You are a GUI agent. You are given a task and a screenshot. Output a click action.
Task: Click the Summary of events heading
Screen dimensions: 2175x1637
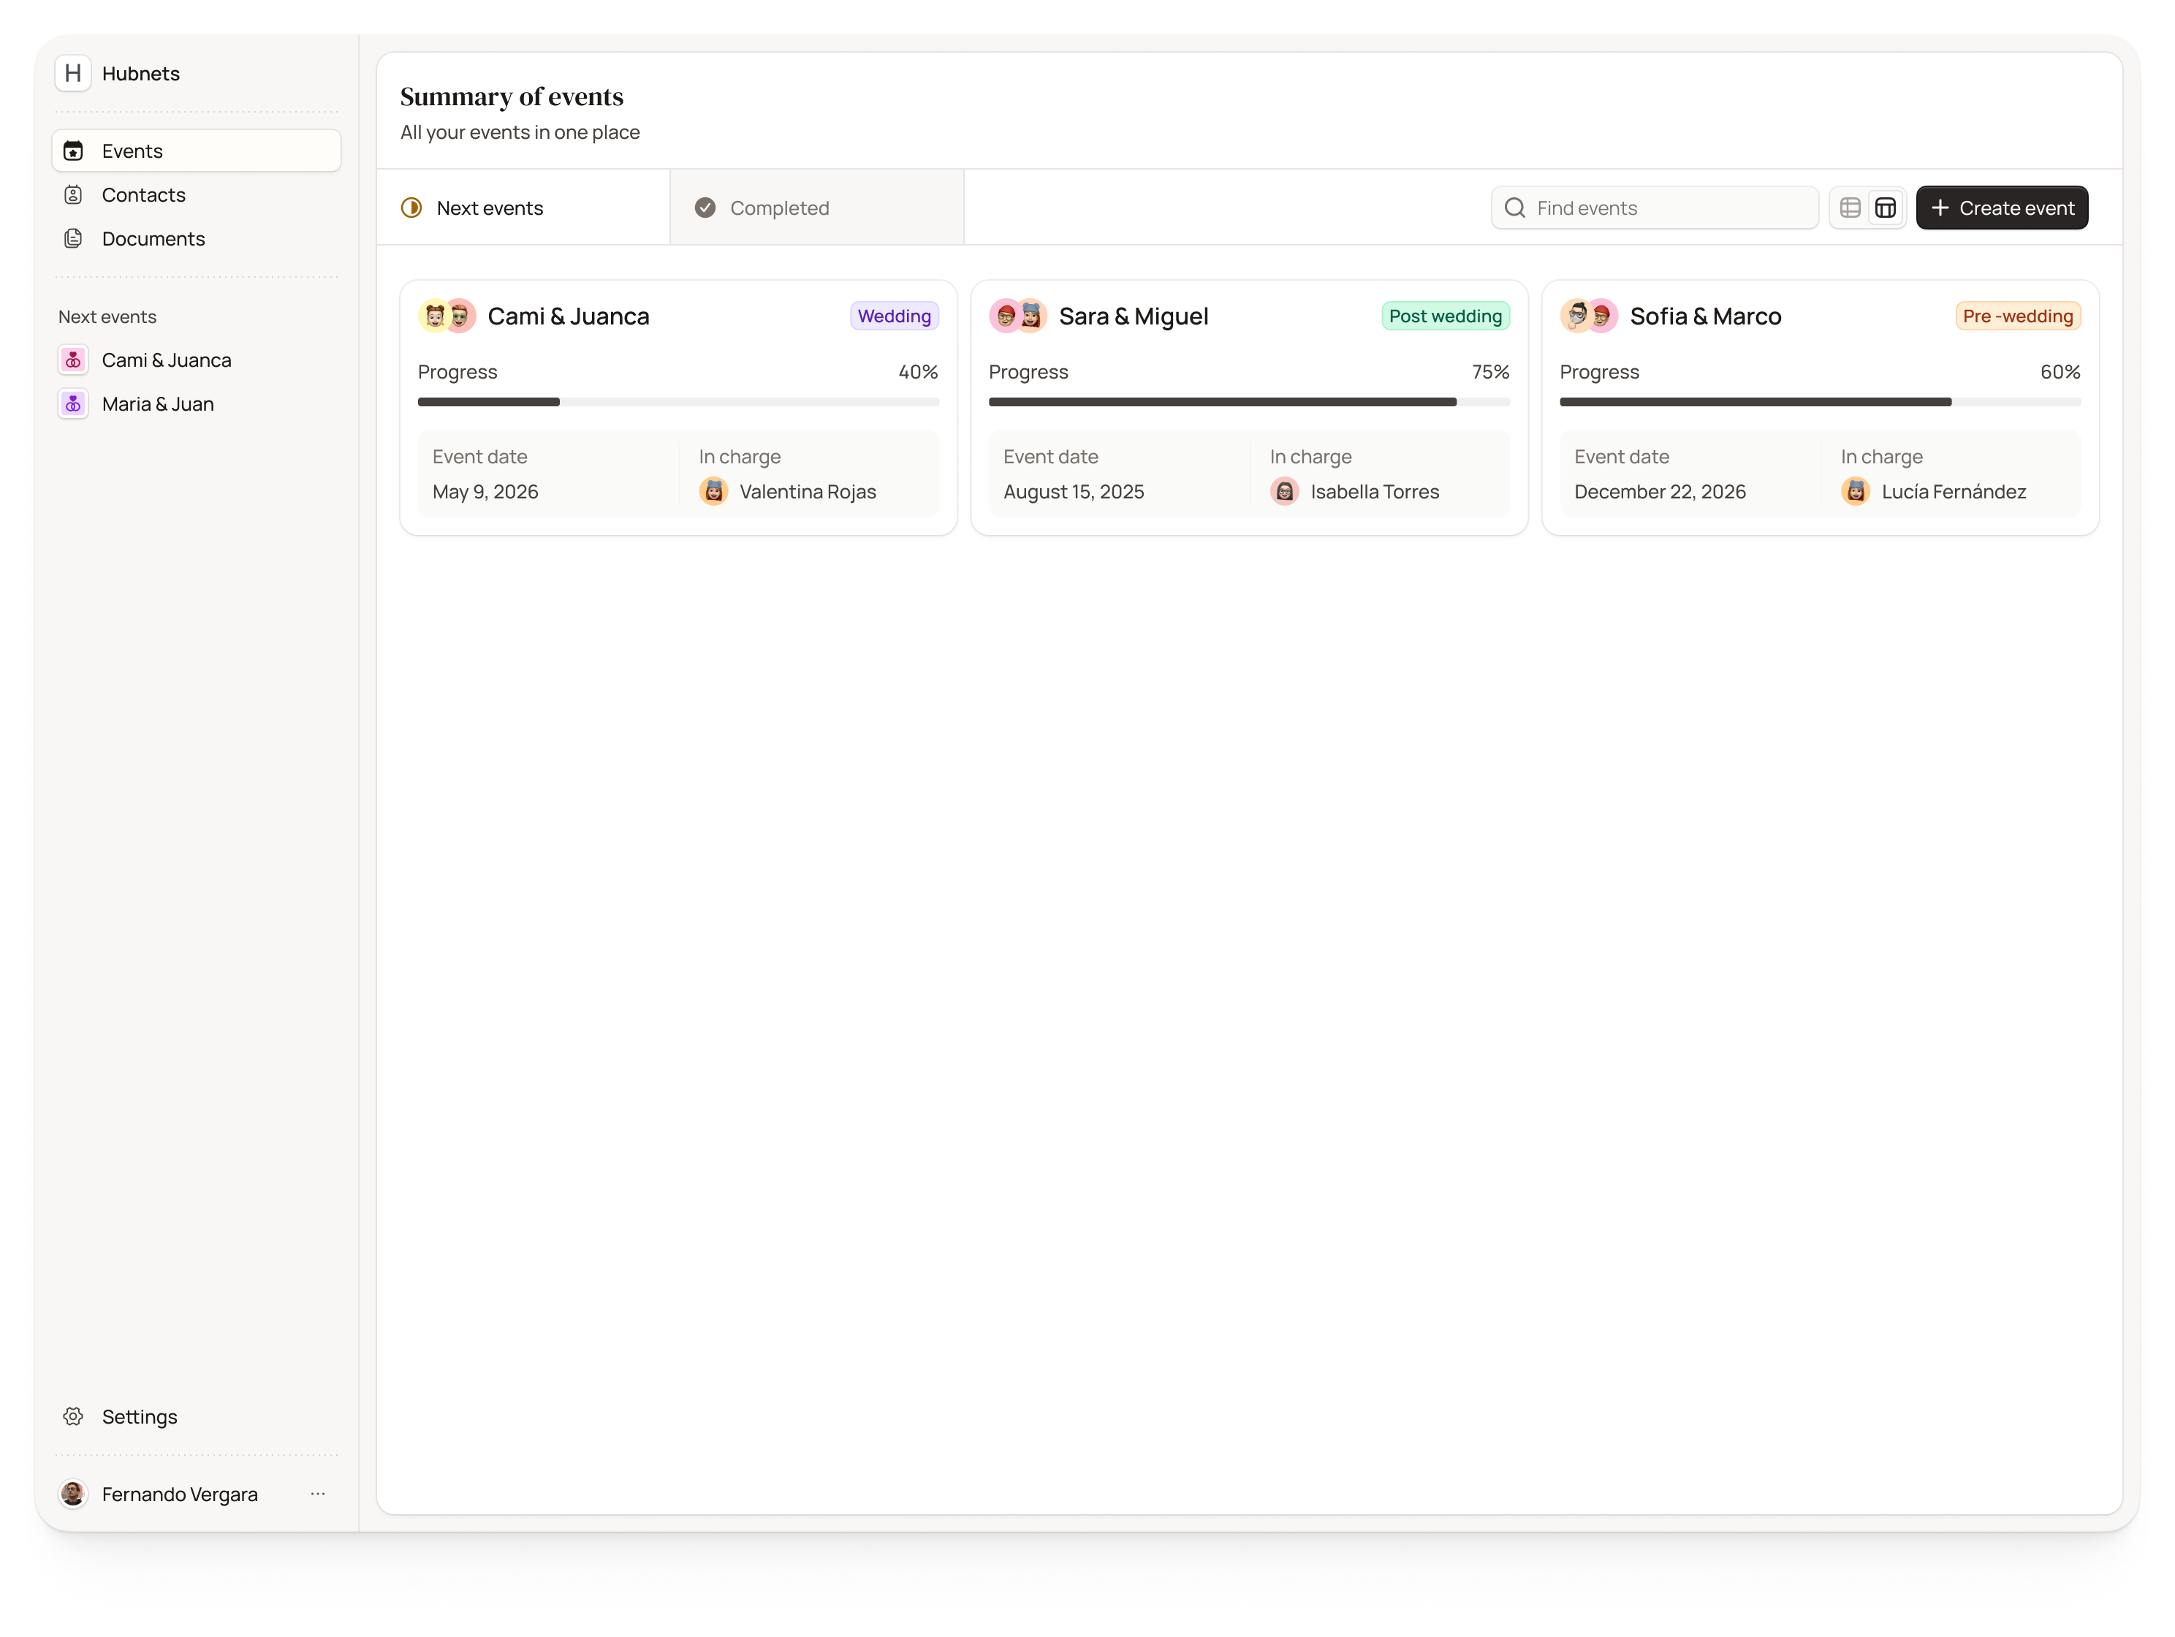click(x=512, y=96)
